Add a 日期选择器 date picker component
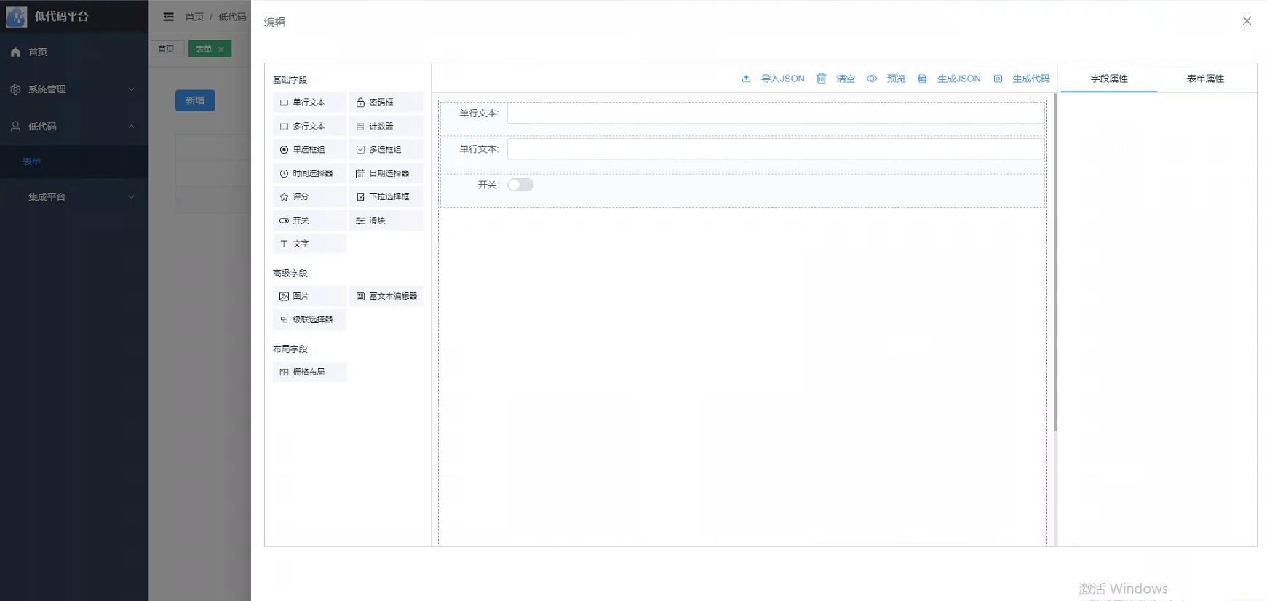This screenshot has width=1267, height=601. pyautogui.click(x=386, y=173)
